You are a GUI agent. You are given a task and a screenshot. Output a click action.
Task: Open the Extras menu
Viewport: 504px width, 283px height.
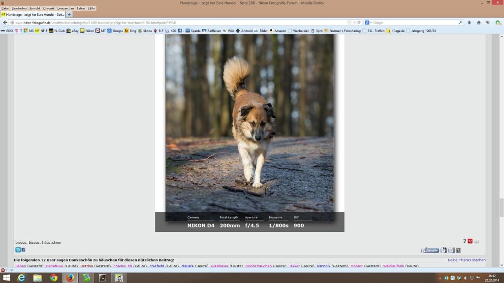[81, 8]
